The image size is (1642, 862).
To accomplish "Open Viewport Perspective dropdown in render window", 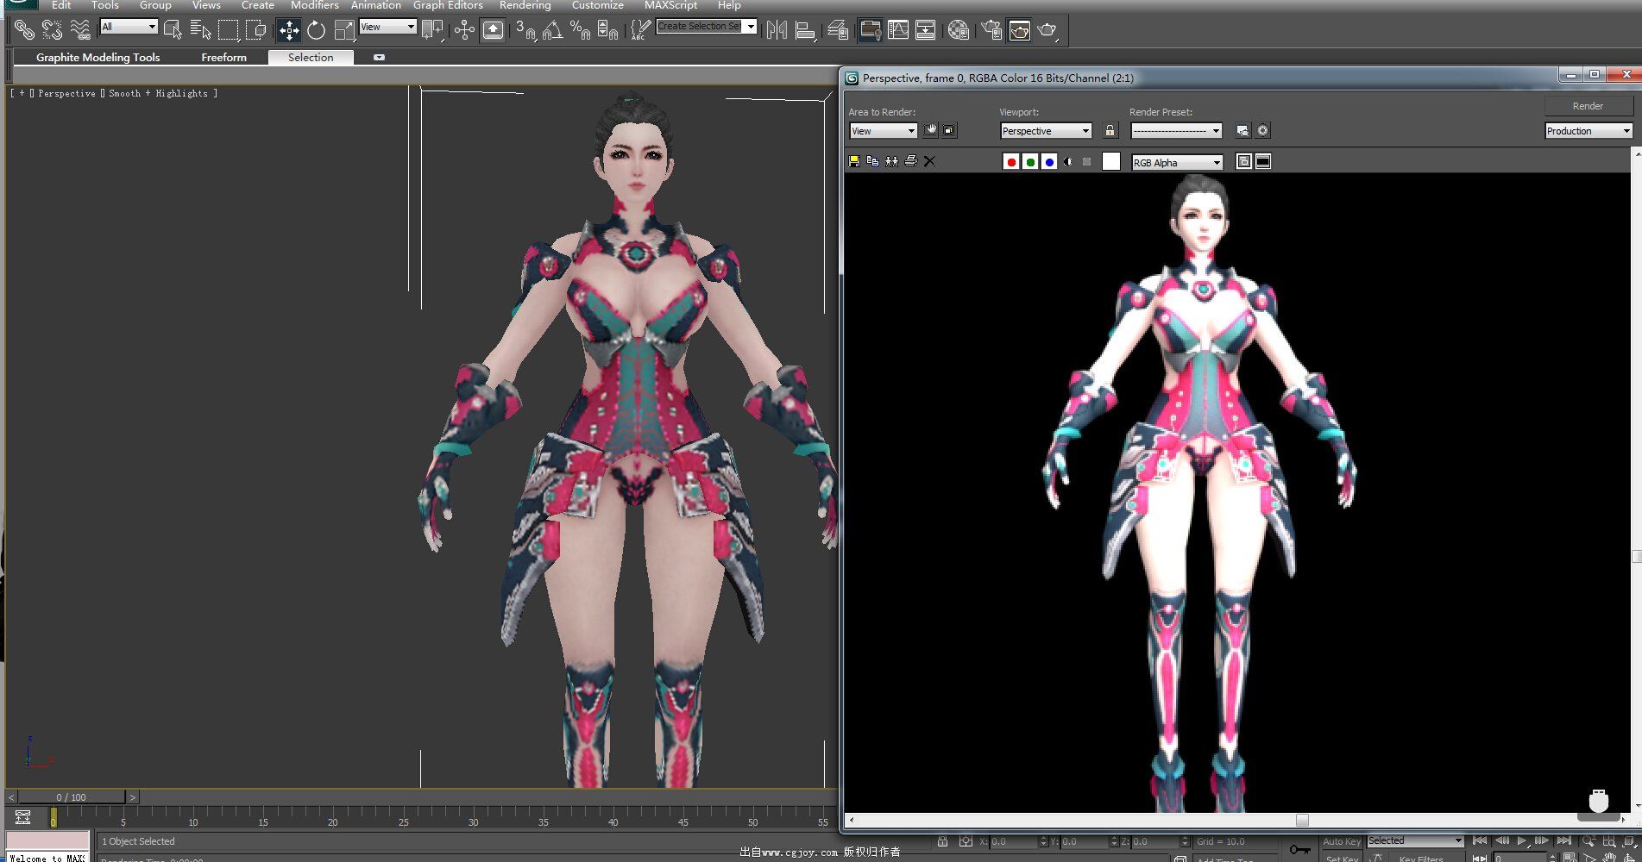I will click(1046, 131).
